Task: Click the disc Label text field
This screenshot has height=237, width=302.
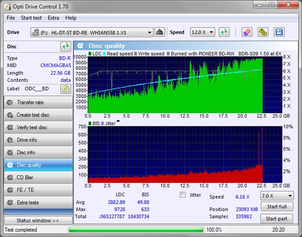Action: [x=40, y=89]
